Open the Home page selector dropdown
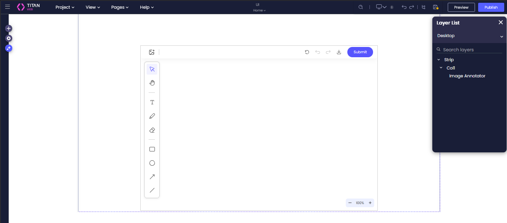 point(259,10)
